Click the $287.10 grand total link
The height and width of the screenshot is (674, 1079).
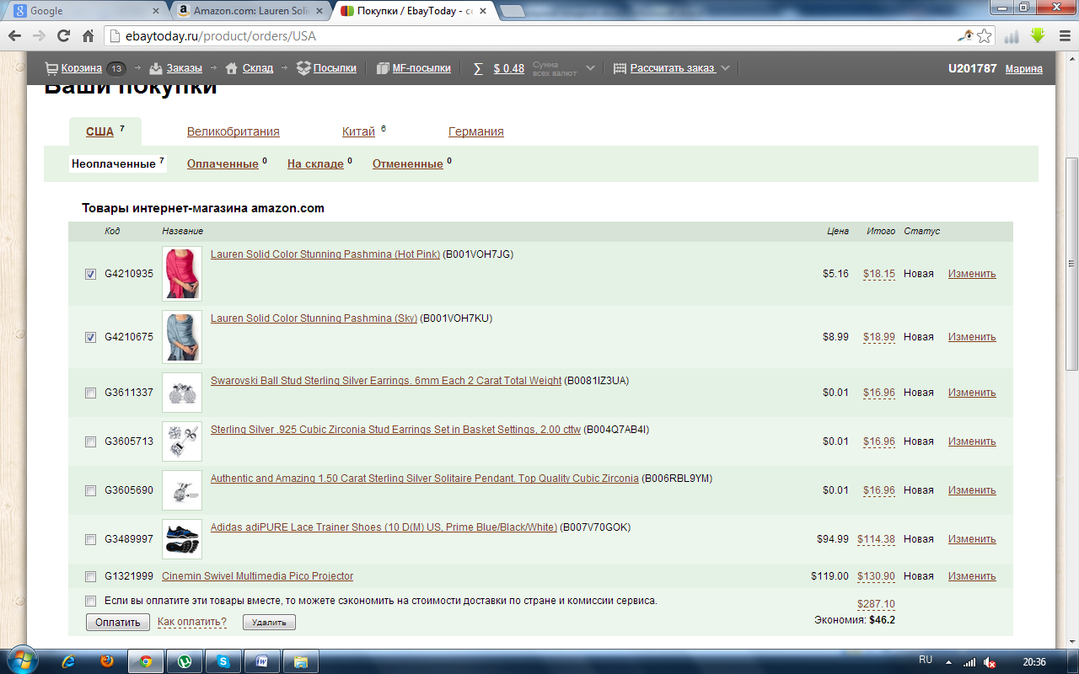(x=876, y=604)
